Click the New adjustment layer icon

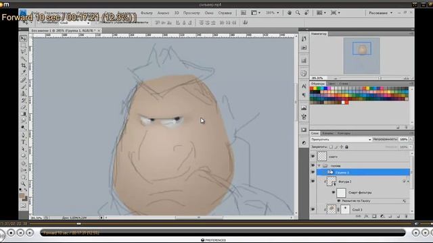pyautogui.click(x=382, y=217)
